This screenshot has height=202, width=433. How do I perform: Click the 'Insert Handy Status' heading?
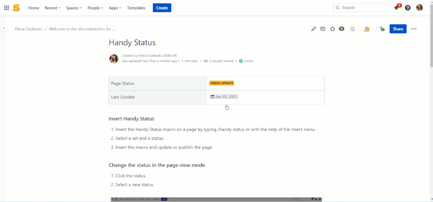click(131, 119)
